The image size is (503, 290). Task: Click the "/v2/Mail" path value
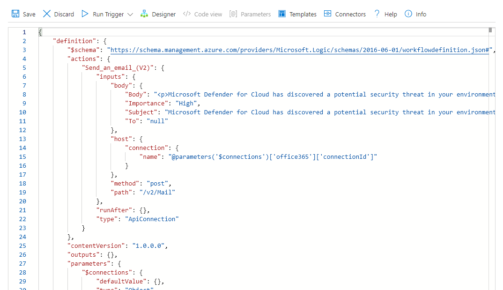[x=161, y=193]
